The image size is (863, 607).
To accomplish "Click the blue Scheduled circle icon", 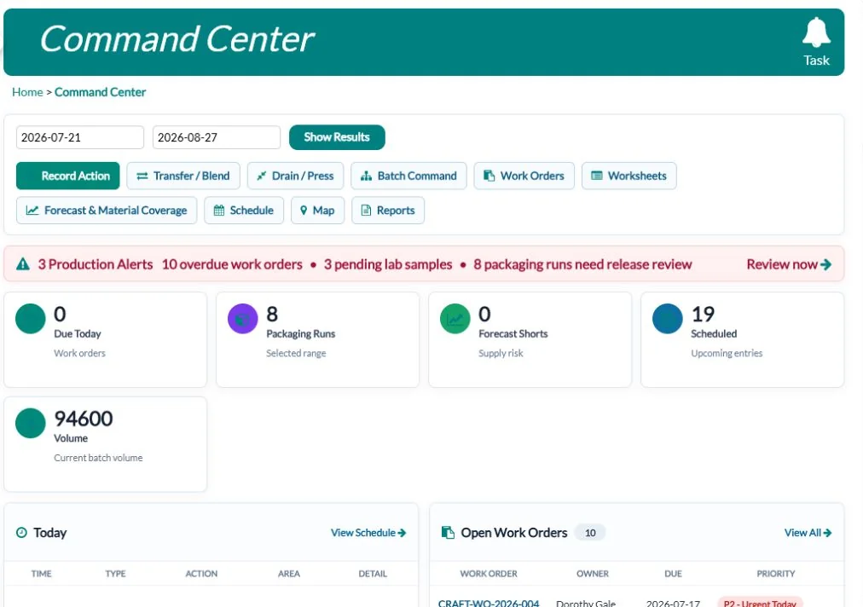I will [x=668, y=319].
